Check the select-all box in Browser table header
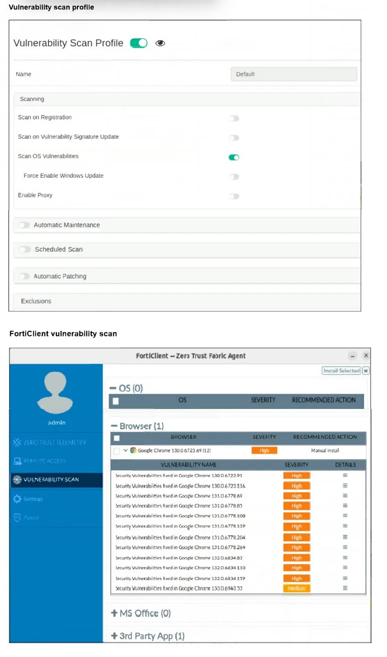The height and width of the screenshot is (657, 387). tap(117, 438)
